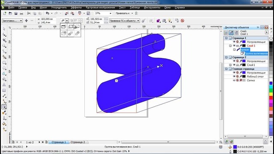Toggle printable icon of Слой 1 on Страница 2
Image resolution: width=274 pixels, height=154 pixels.
click(x=238, y=65)
